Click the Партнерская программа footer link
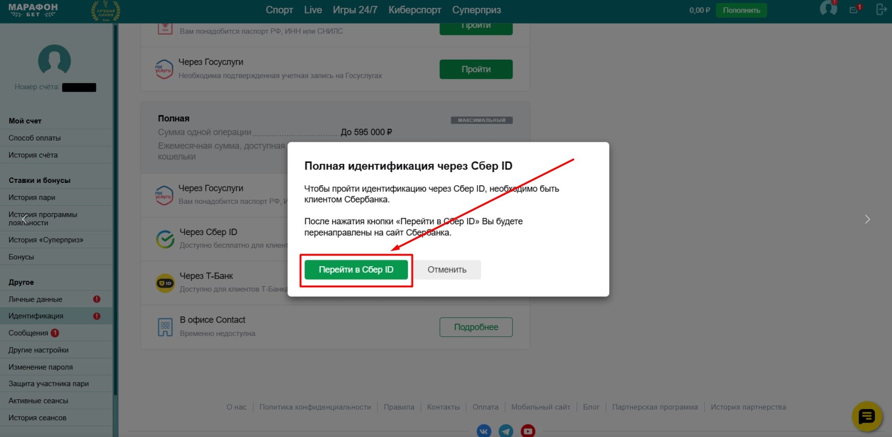This screenshot has height=437, width=892. point(655,407)
